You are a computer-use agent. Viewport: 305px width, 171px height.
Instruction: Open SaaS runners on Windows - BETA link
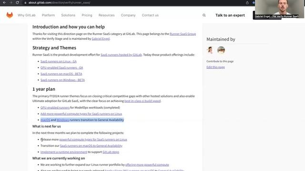click(62, 80)
